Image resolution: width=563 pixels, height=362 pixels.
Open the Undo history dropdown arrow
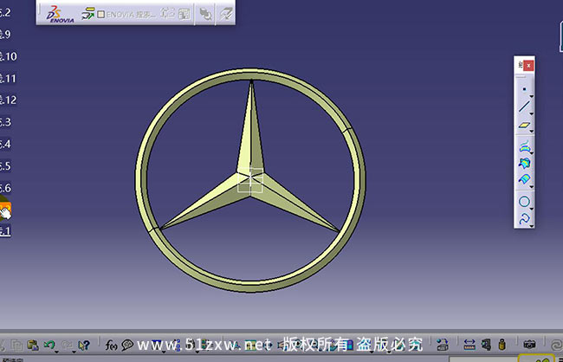56,352
